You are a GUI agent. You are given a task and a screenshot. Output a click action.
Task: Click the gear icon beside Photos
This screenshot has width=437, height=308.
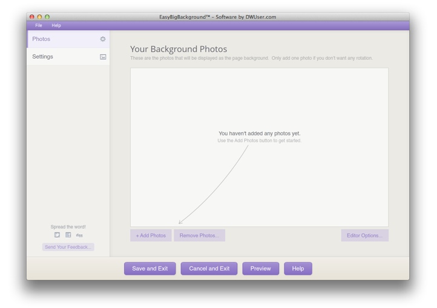[103, 39]
